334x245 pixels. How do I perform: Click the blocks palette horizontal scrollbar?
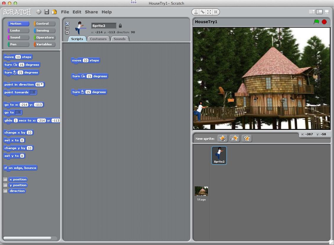27,238
